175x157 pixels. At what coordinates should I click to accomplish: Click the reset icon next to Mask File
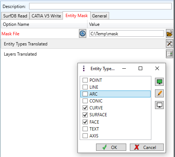click(83, 33)
